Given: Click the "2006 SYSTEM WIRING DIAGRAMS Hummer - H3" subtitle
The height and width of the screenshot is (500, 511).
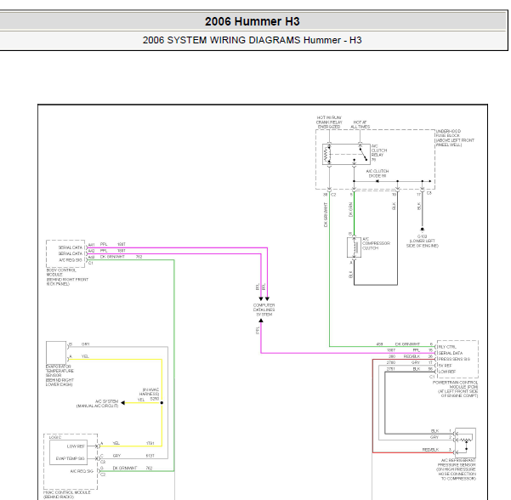Looking at the screenshot, I should coord(252,40).
